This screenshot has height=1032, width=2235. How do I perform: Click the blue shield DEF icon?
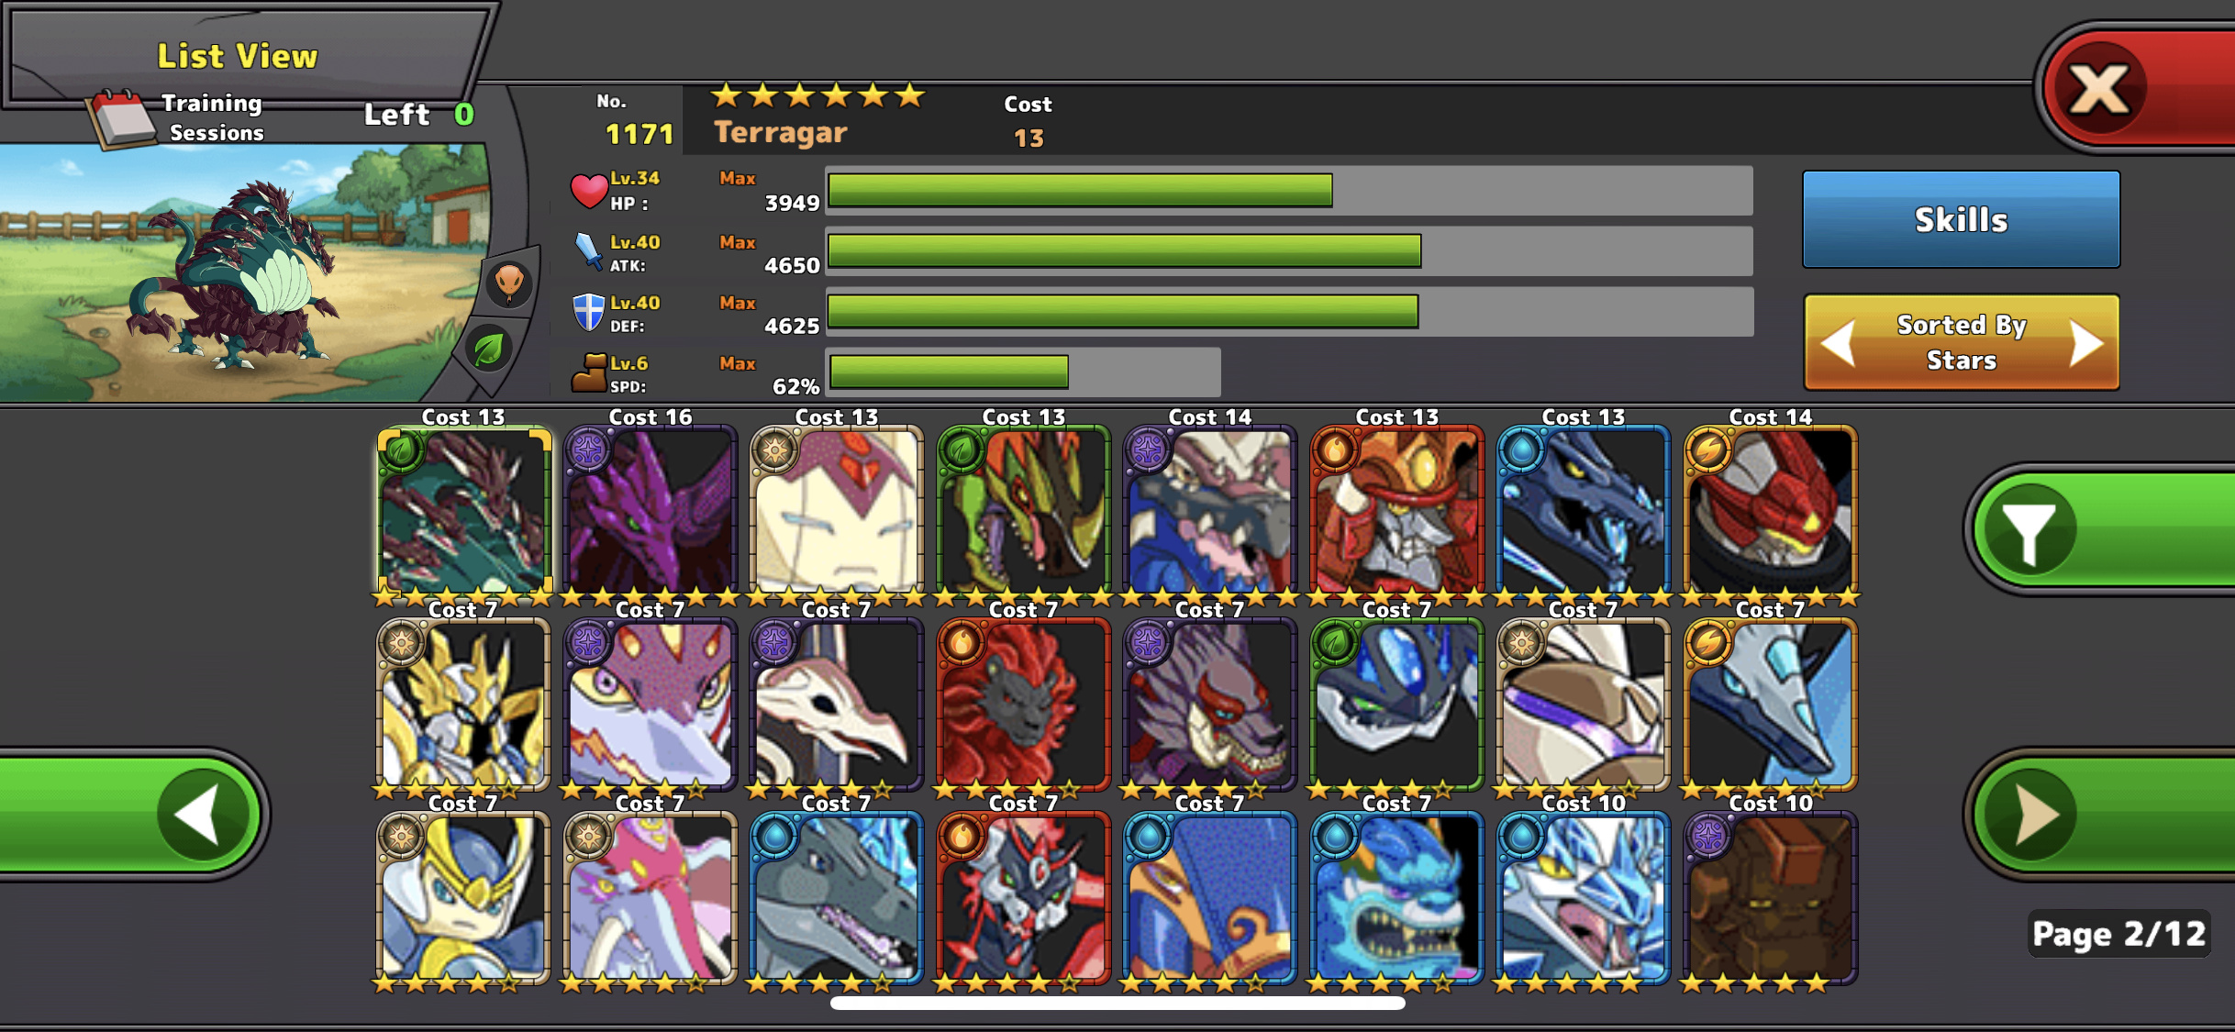[x=588, y=312]
